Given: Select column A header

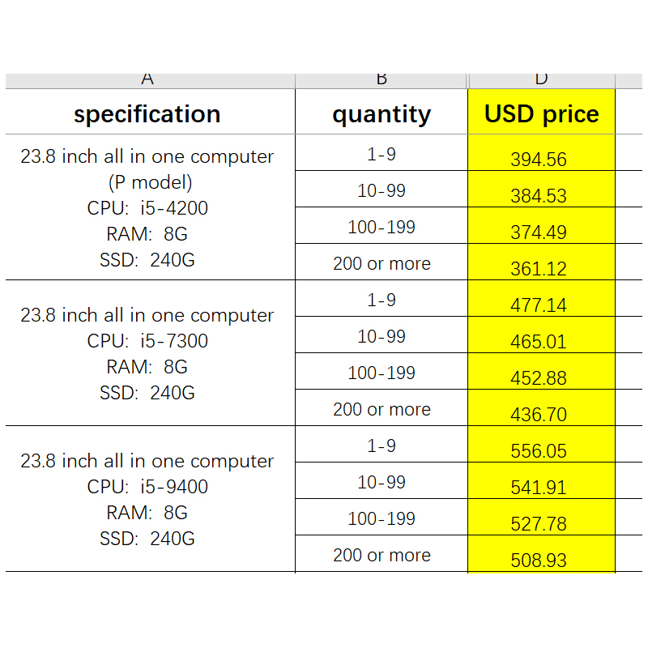Looking at the screenshot, I should coord(147,80).
